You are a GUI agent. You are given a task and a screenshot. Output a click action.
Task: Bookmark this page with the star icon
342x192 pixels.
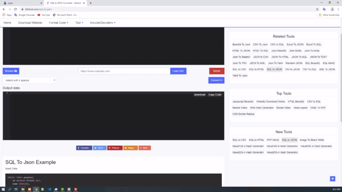point(317,9)
